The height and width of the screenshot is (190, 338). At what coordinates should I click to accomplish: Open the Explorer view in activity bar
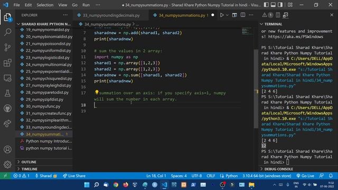(7, 17)
